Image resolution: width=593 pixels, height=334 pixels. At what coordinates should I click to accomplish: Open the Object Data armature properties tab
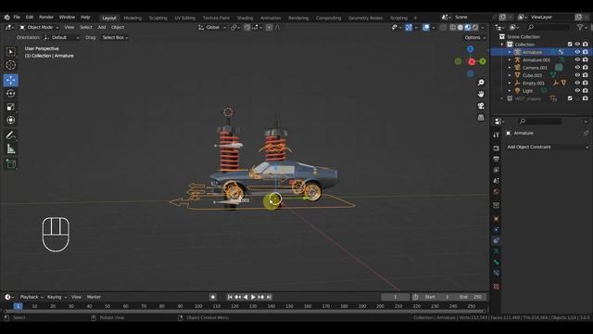pos(497,251)
